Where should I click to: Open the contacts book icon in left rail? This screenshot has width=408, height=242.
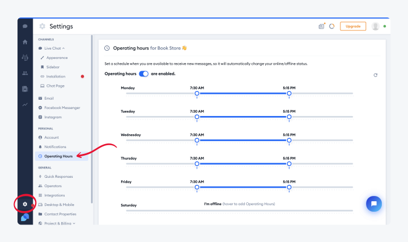[x=25, y=89]
